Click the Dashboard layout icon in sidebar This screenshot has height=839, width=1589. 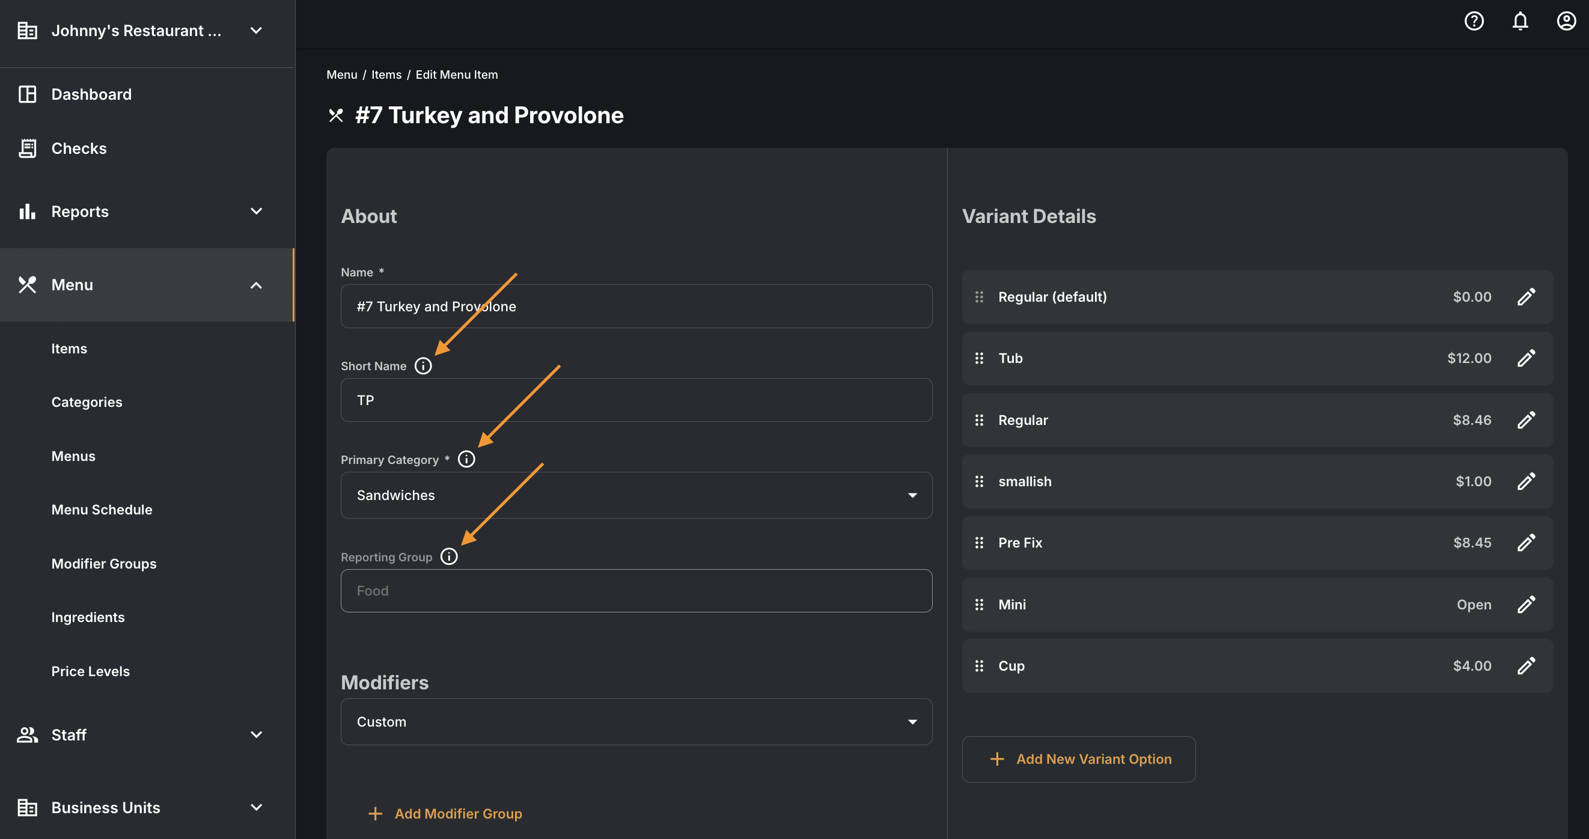[x=27, y=94]
